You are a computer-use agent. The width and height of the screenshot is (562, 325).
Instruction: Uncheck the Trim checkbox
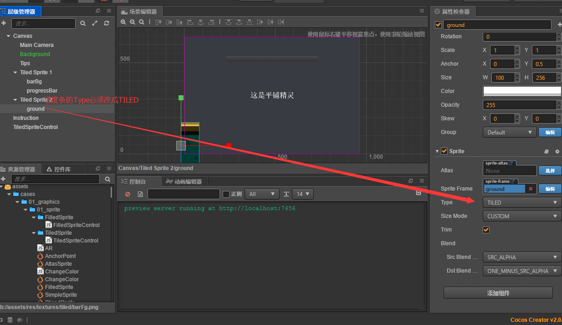pos(486,230)
